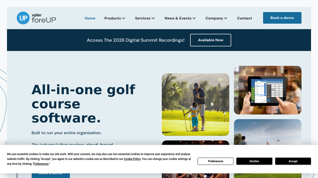Decline non-essential cookies
This screenshot has height=178, width=318.
254,161
